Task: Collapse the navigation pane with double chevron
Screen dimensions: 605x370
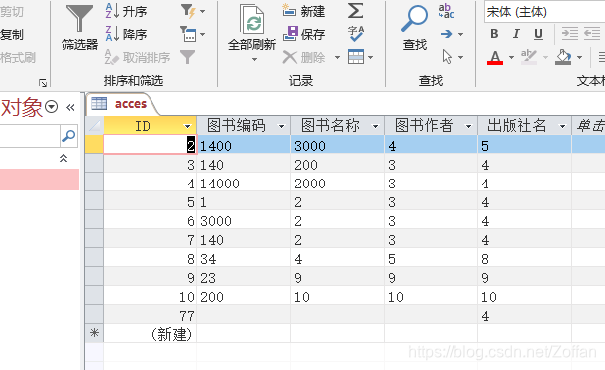Action: (x=70, y=107)
